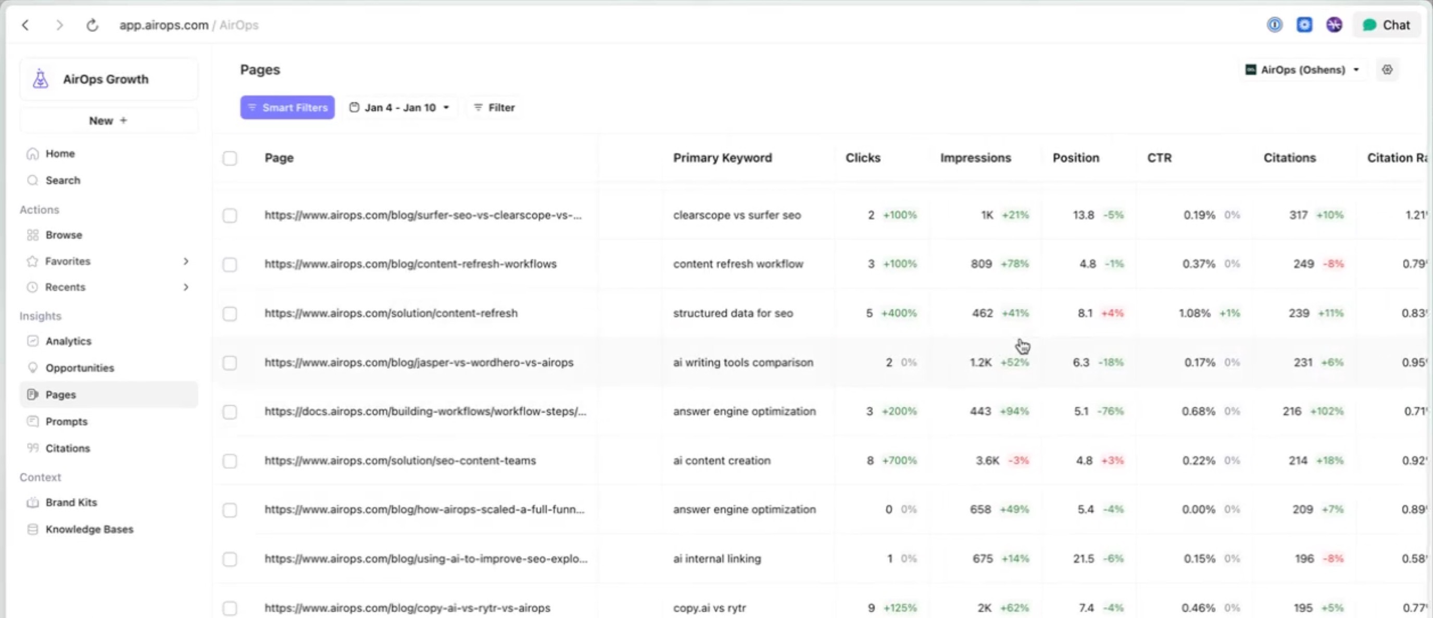Select the content-refresh-workflows row checkbox

click(230, 264)
